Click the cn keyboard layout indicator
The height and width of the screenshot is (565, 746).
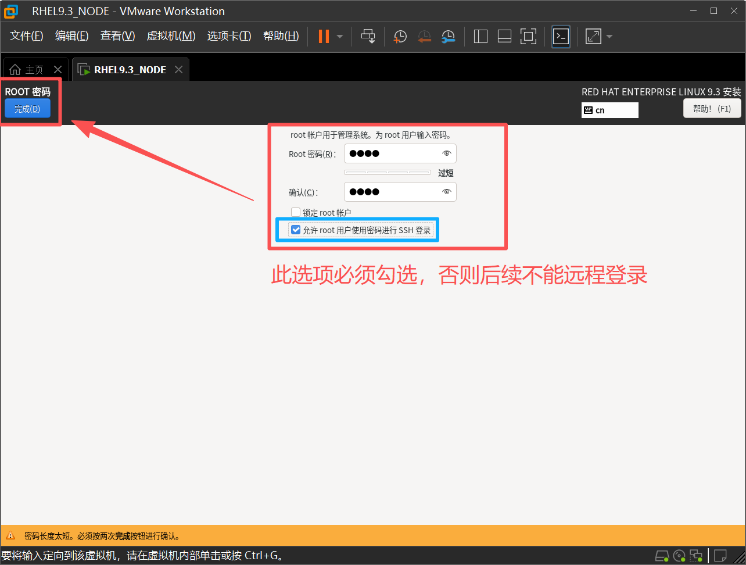click(610, 110)
